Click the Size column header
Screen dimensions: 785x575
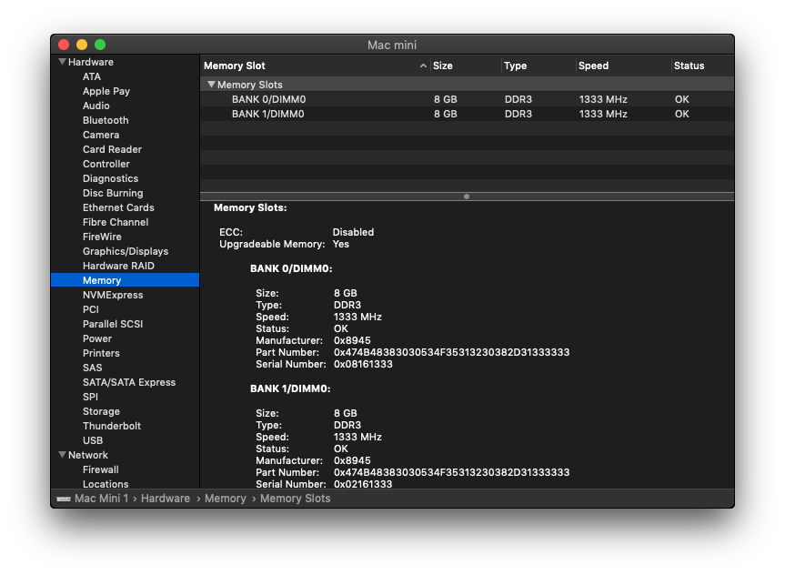(x=446, y=66)
